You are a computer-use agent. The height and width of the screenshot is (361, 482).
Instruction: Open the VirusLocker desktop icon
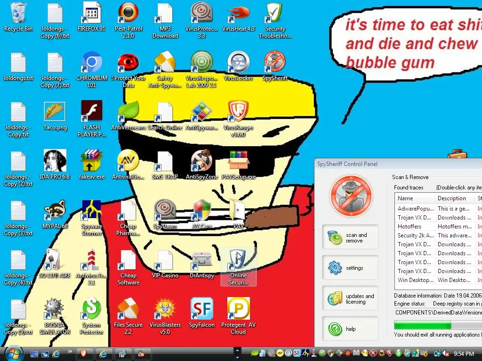[x=238, y=66]
